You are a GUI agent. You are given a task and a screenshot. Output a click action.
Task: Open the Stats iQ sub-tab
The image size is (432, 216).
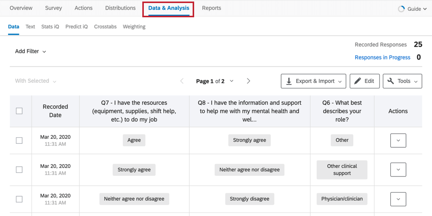(x=50, y=26)
